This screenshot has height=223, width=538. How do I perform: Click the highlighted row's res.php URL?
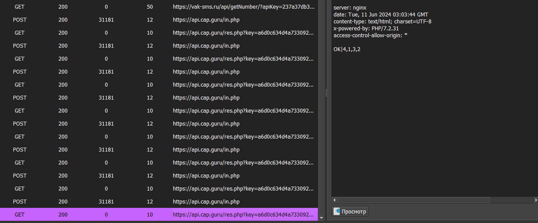(x=243, y=214)
